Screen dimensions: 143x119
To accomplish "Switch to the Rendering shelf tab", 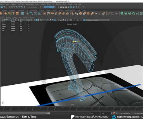I will tap(21, 10).
